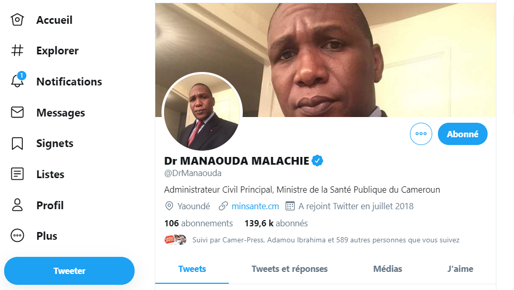Switch to the Tweets et réponses tab

289,269
